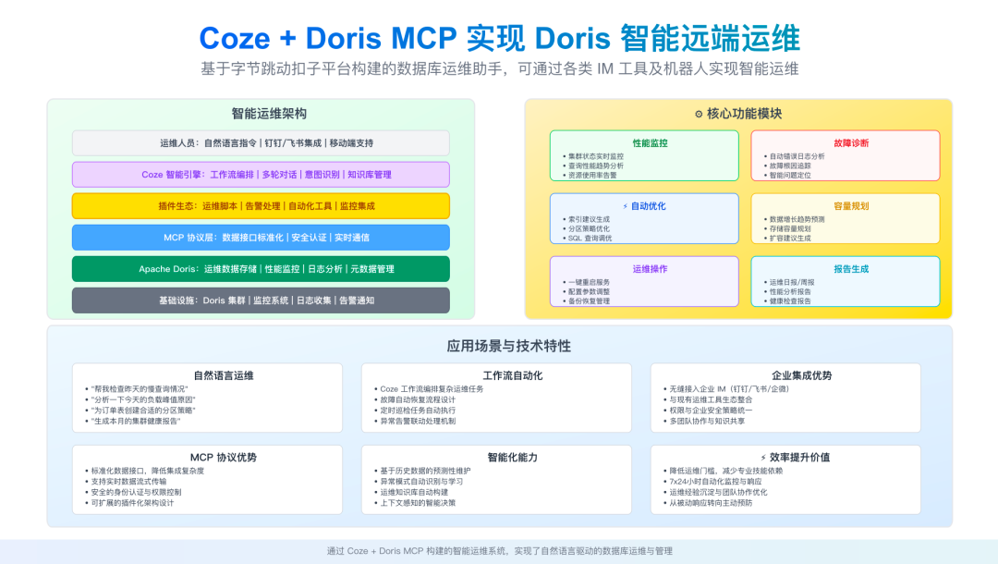Click the bullet 故障根因追踪
The height and width of the screenshot is (564, 998).
click(790, 166)
